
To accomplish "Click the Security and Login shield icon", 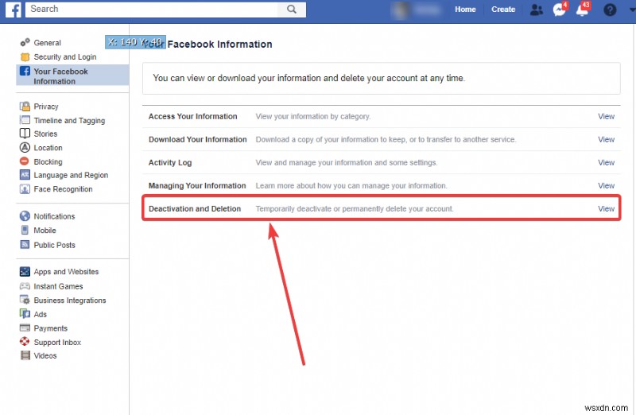I will click(25, 56).
